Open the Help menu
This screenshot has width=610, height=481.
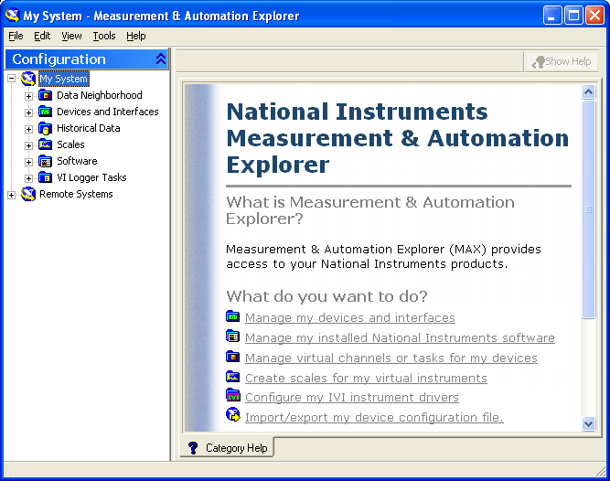136,36
